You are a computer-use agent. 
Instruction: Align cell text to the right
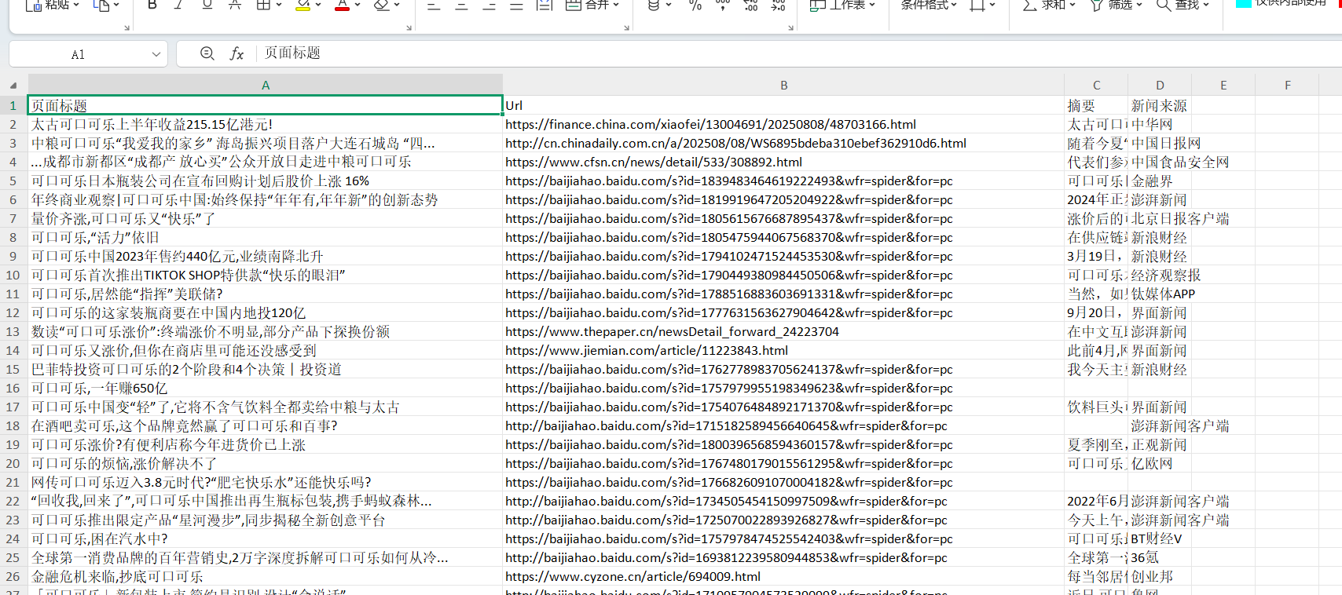point(489,5)
